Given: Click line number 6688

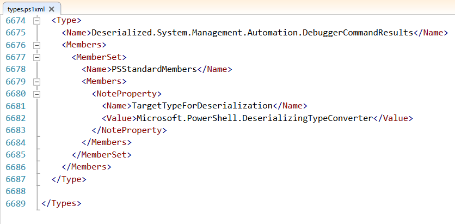Looking at the screenshot, I should click(x=15, y=191).
